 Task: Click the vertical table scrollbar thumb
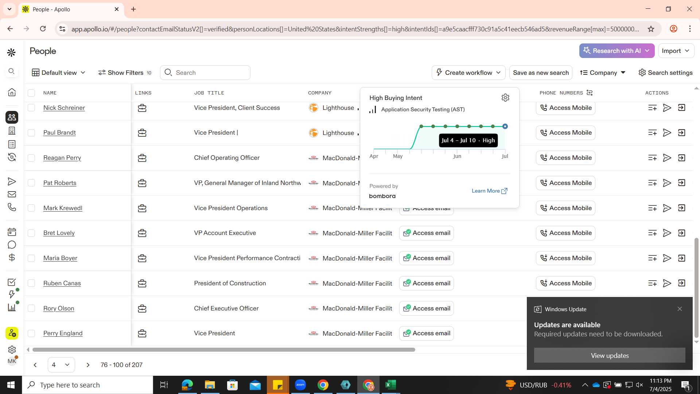696,288
